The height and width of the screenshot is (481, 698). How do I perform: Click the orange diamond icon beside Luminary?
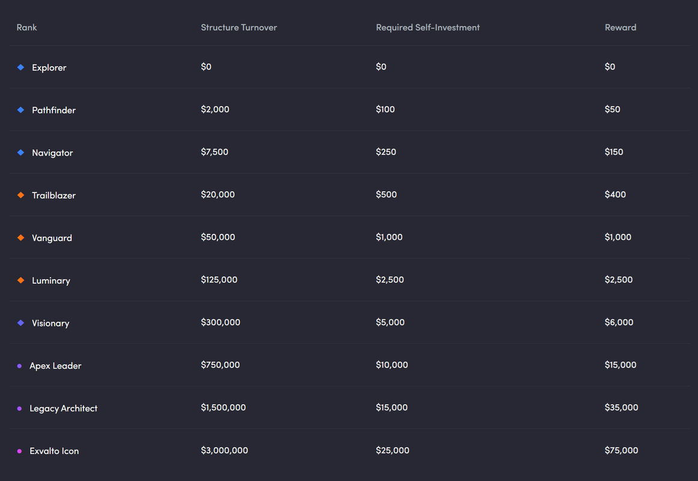pos(20,280)
